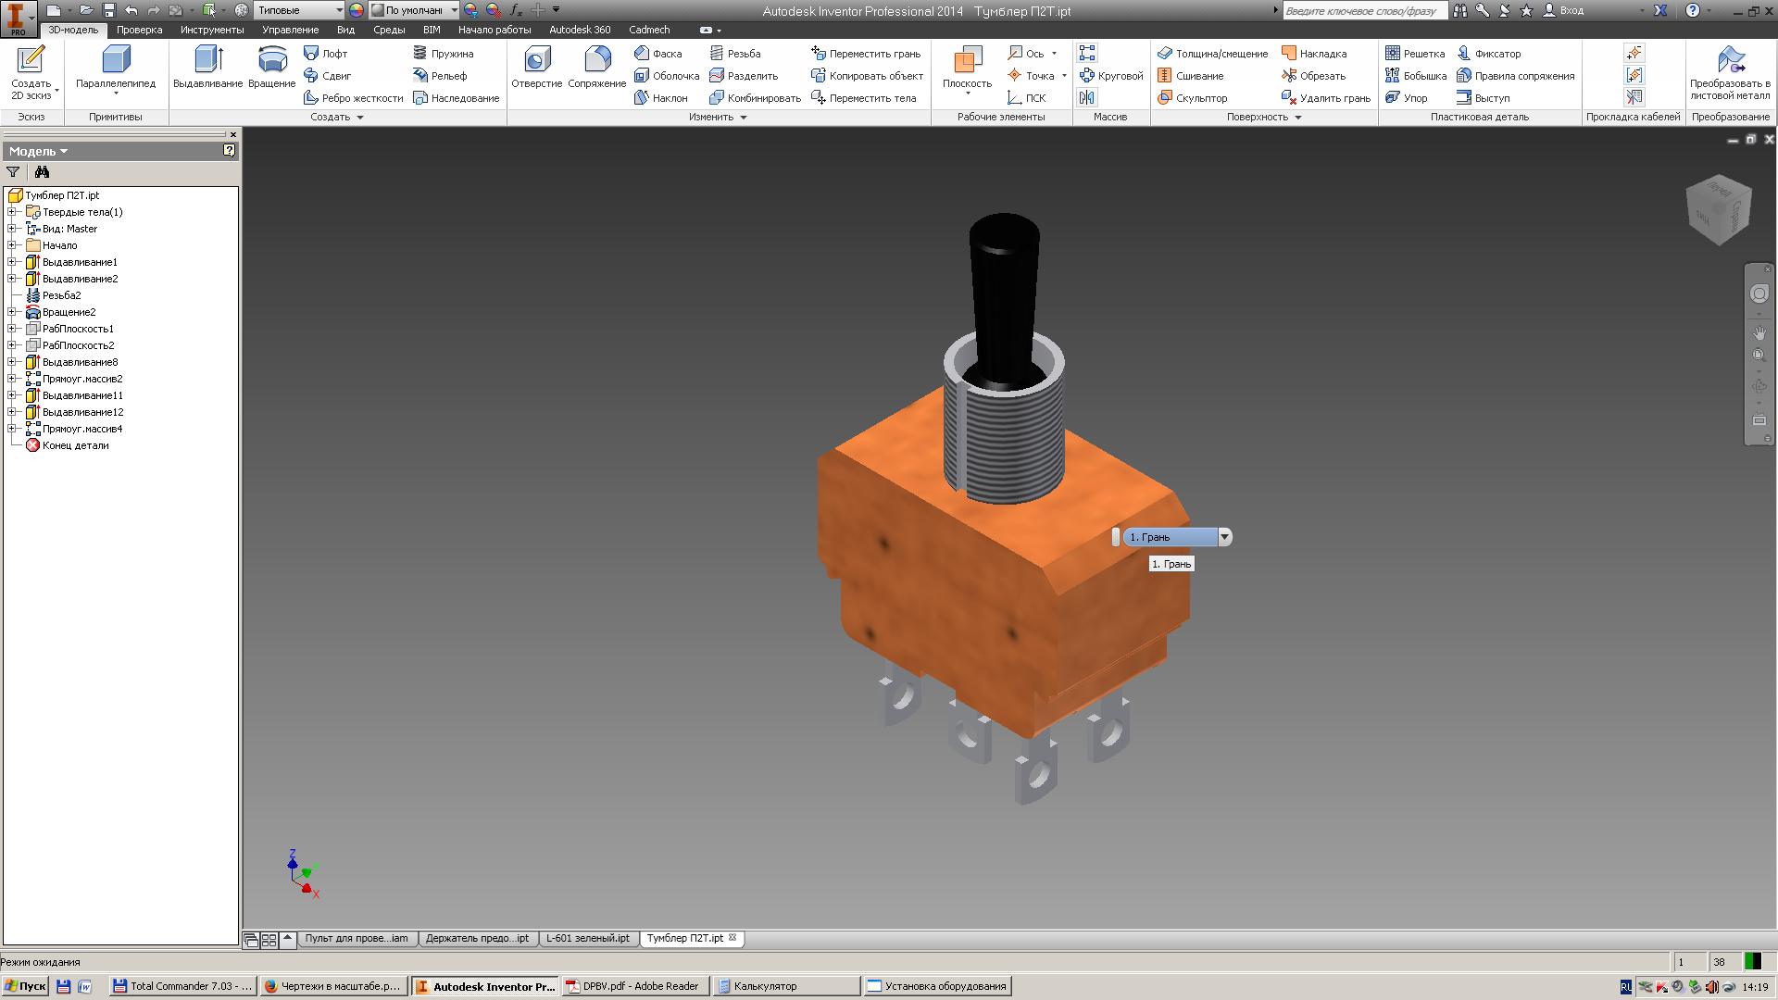Open Калькулятор from the taskbar
Screen dimensions: 1778x1000
786,986
